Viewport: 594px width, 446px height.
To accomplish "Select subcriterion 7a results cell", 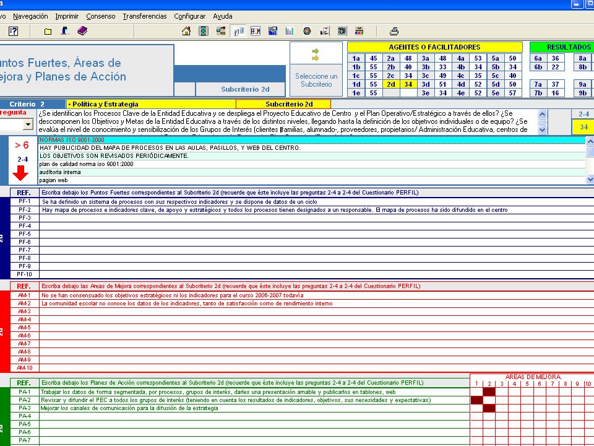I will pos(538,84).
